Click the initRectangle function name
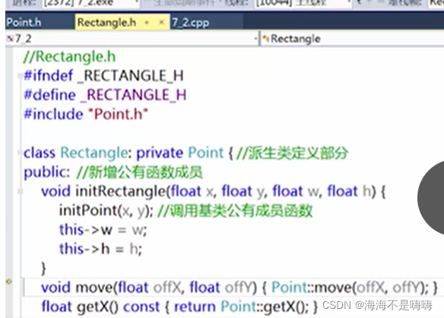444x318 pixels. coord(120,191)
